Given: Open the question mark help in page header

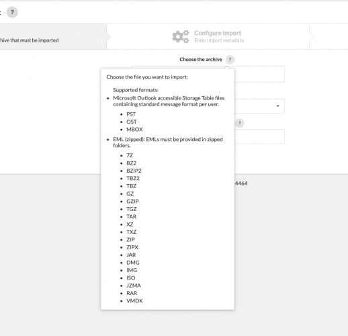Looking at the screenshot, I should coord(12,12).
